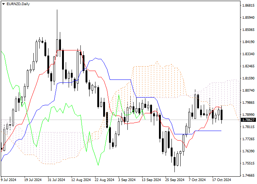Click the 1.78990 price axis label
This screenshot has width=257, height=184.
coord(248,115)
